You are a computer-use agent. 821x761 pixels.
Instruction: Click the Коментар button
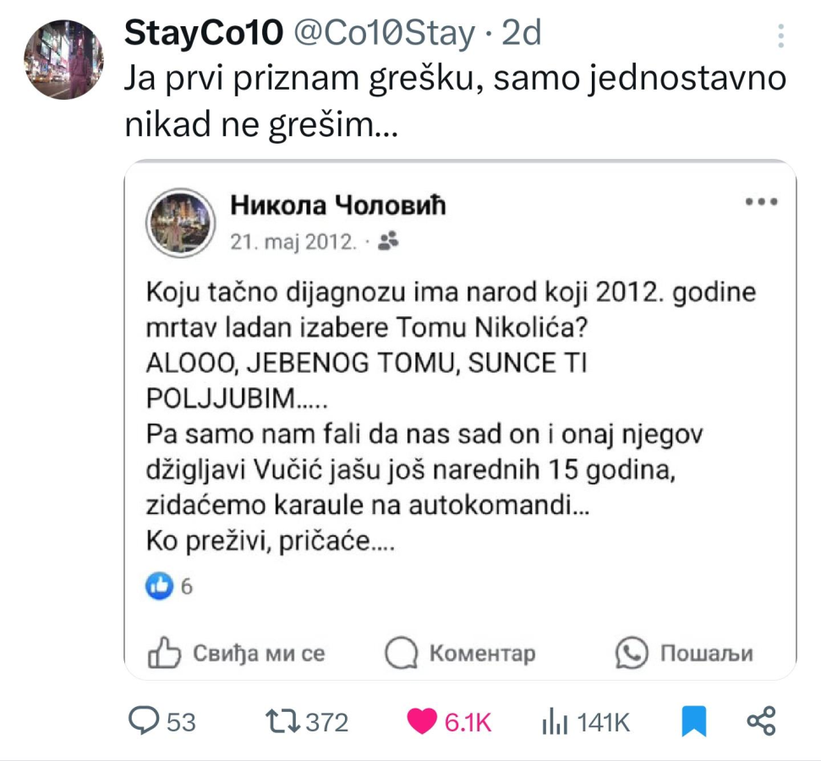coord(461,653)
